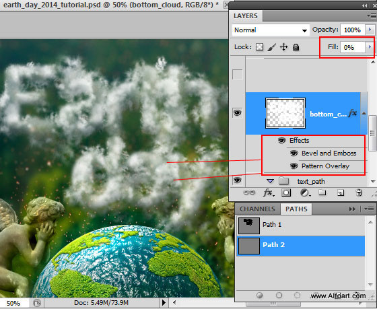Click the lock all padlock icon

[296, 47]
